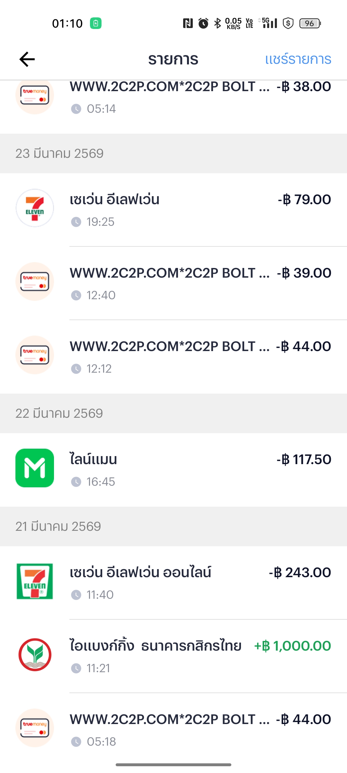Select the +฿1,000.00 green amount

coord(292,646)
